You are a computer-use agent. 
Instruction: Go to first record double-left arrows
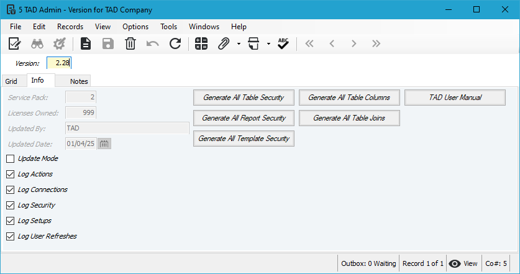[309, 43]
